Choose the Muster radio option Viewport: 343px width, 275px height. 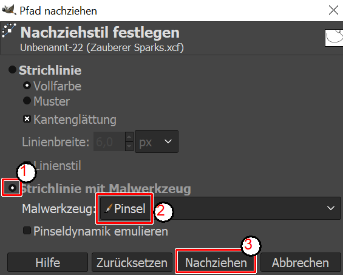point(27,101)
